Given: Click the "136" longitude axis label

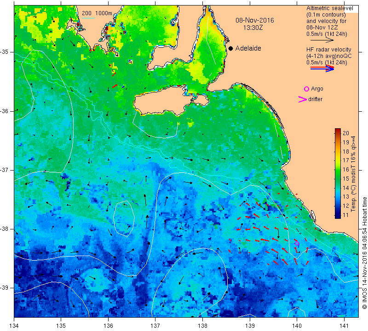Looking at the screenshot, I should [x=108, y=326].
